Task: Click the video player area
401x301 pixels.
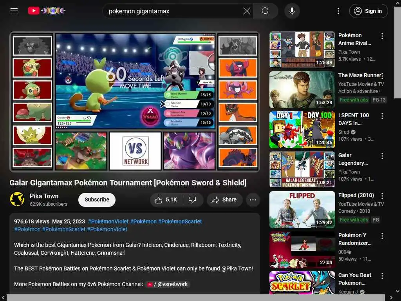Action: 135,102
